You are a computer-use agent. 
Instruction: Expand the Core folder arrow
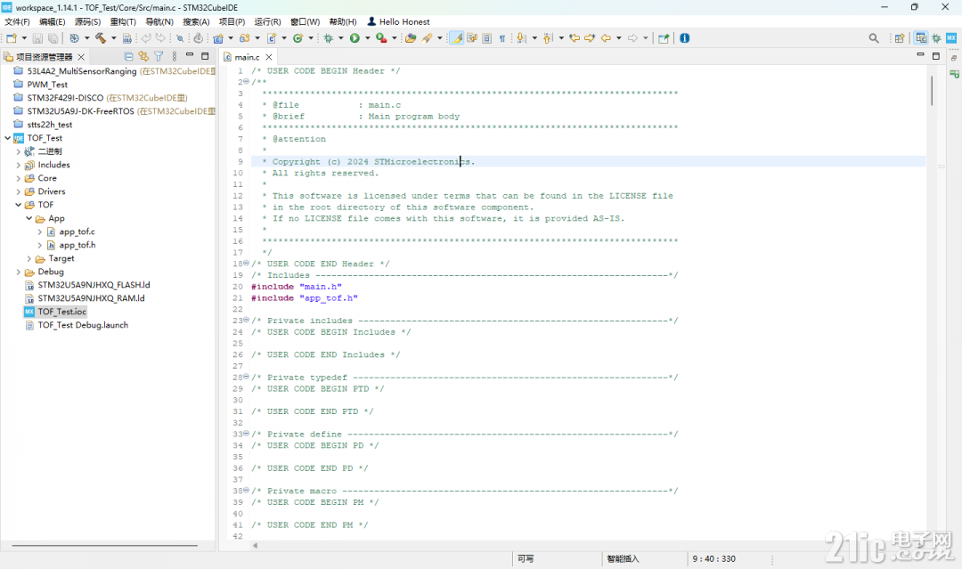[x=19, y=178]
